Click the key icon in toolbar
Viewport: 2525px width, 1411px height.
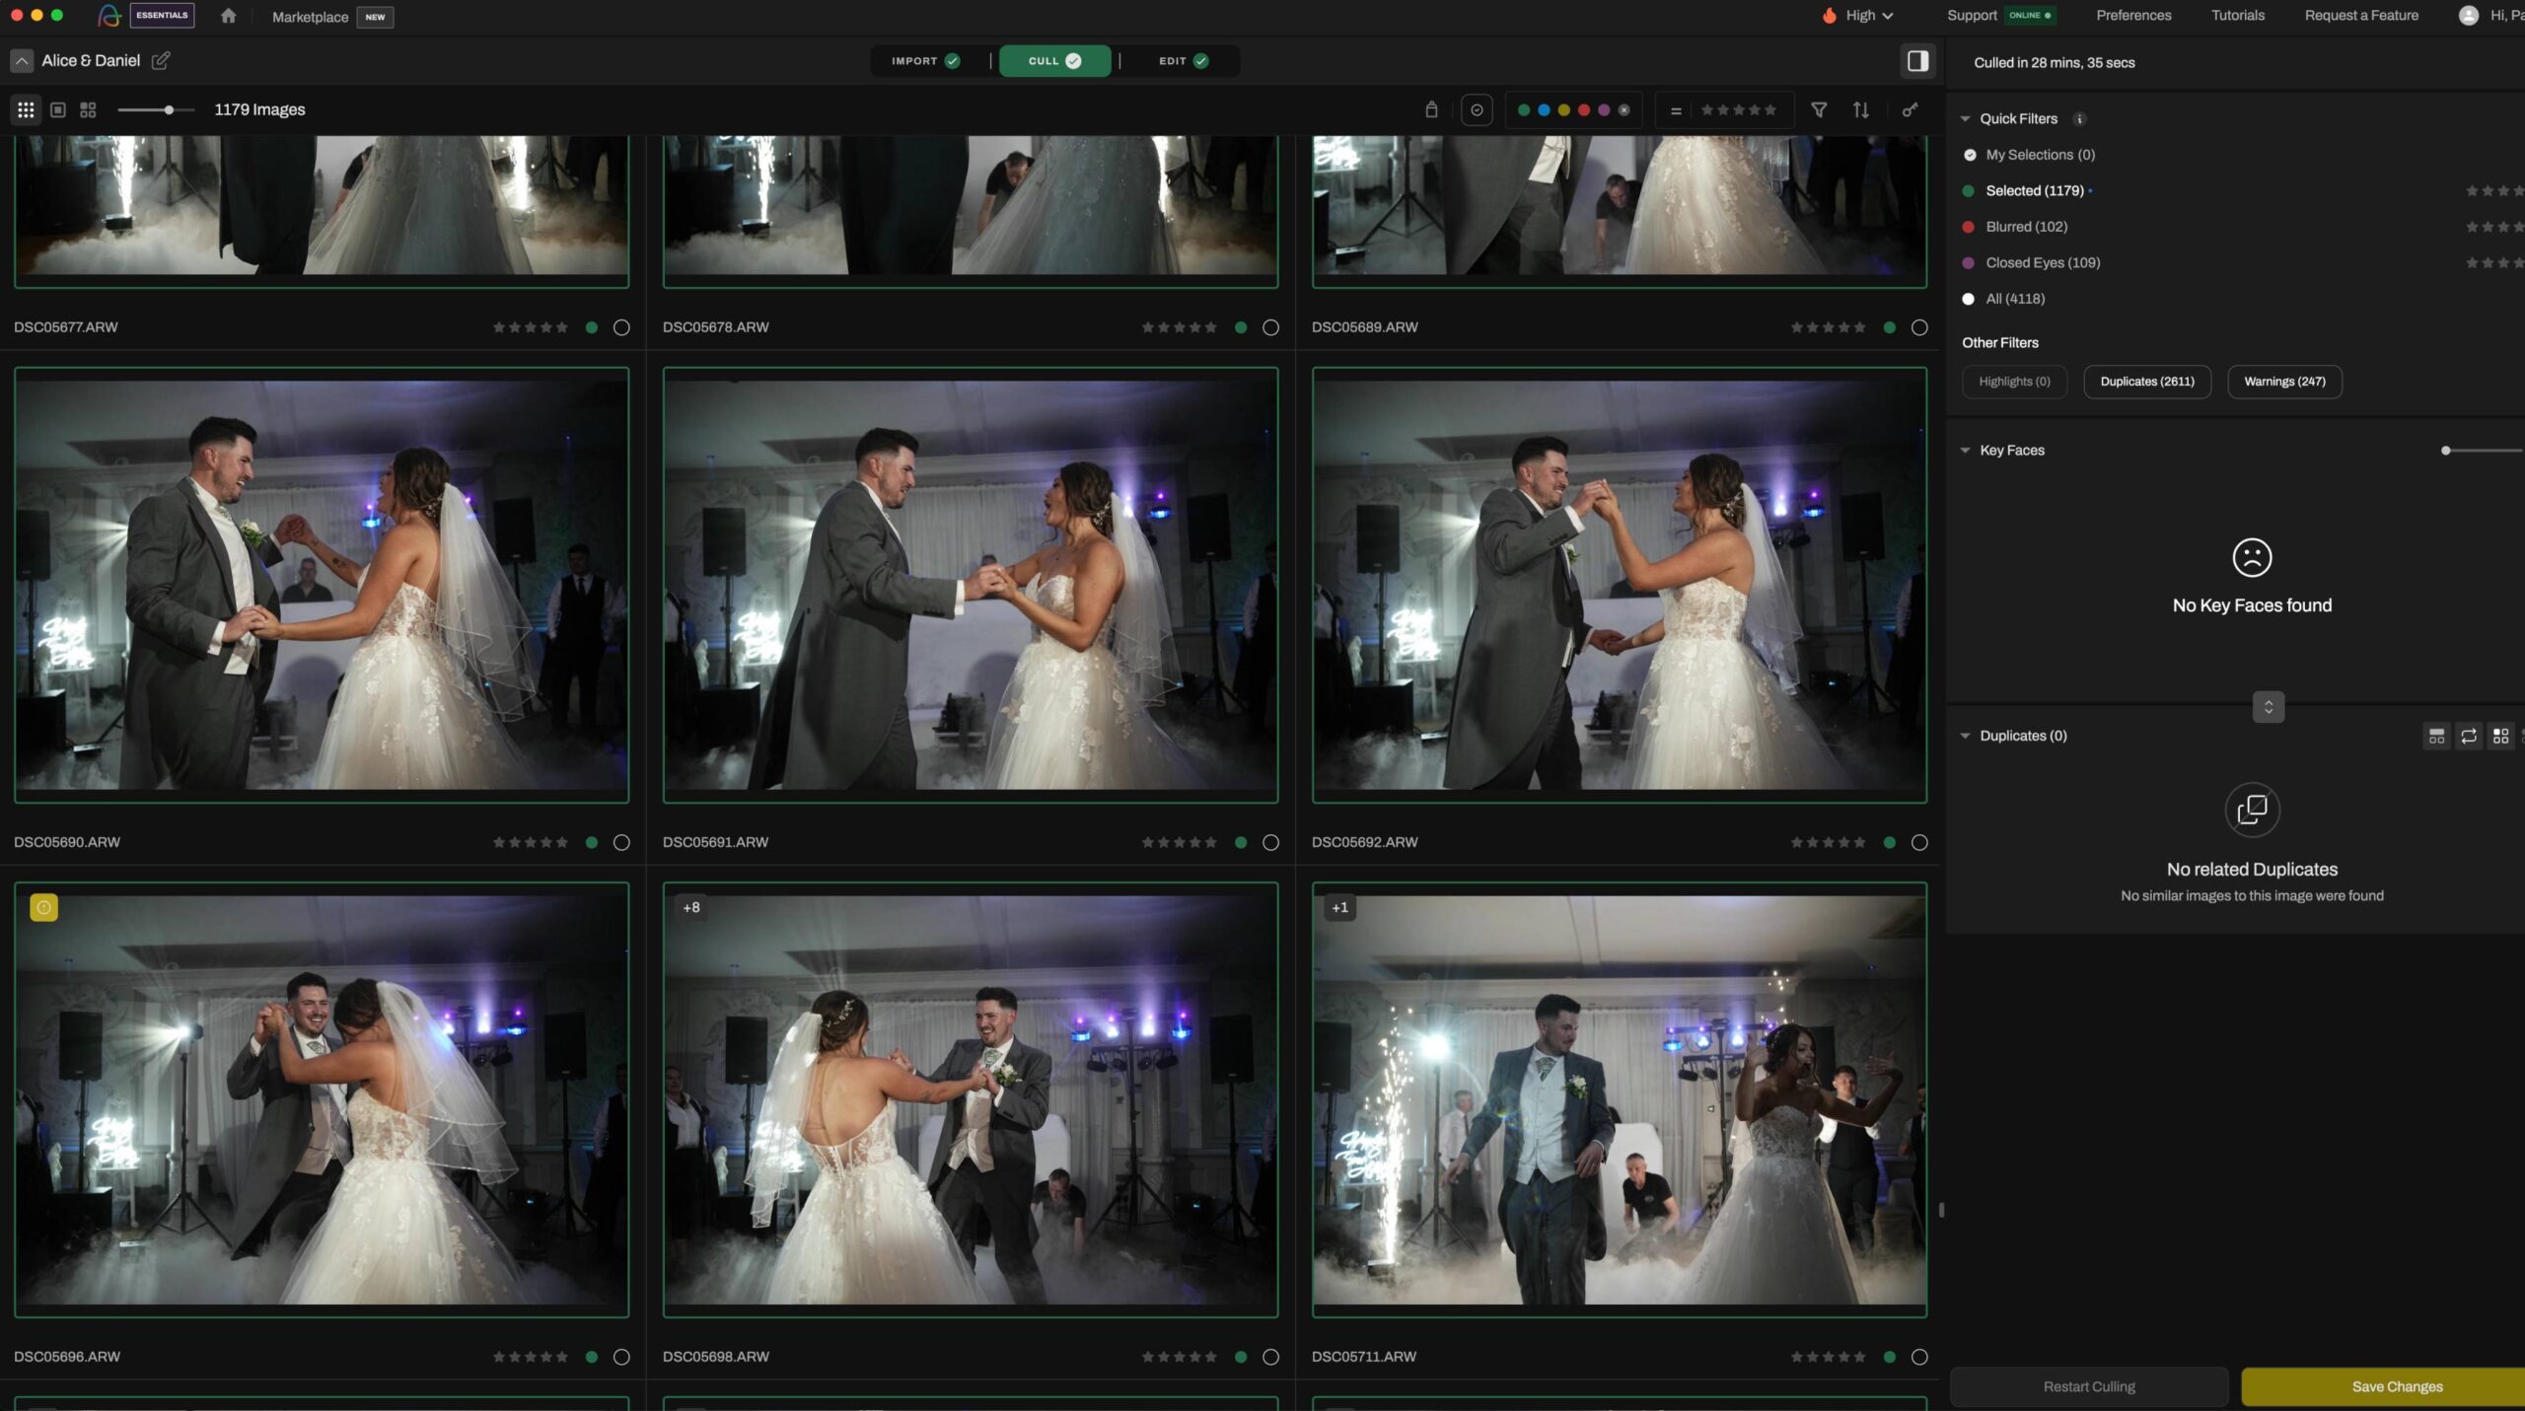tap(1910, 109)
